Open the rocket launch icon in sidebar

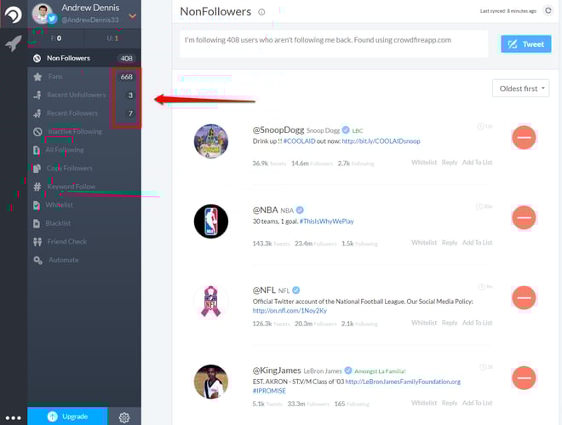pos(14,43)
